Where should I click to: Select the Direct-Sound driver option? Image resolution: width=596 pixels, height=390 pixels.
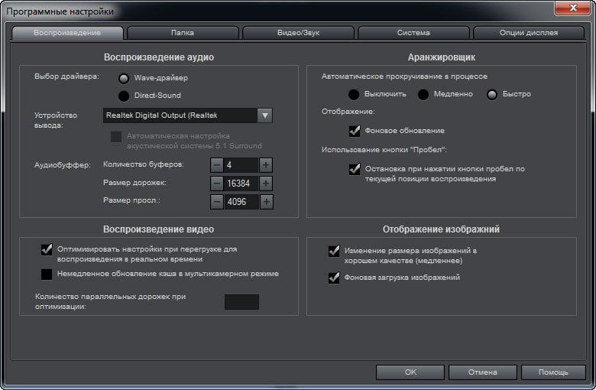point(124,96)
